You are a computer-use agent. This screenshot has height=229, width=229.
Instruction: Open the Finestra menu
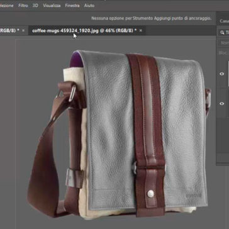[x=72, y=6]
